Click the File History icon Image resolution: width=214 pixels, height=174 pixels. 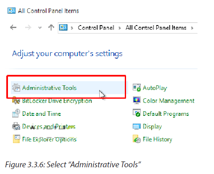(137, 139)
